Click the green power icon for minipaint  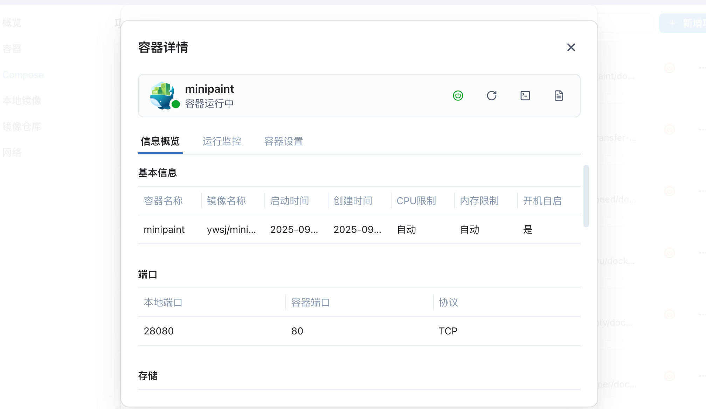click(x=458, y=96)
